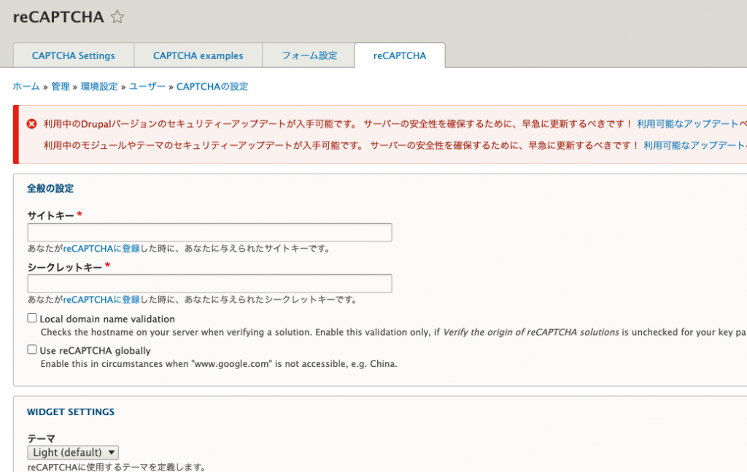Go to ホーム in the breadcrumb
The height and width of the screenshot is (472, 747).
click(x=26, y=86)
